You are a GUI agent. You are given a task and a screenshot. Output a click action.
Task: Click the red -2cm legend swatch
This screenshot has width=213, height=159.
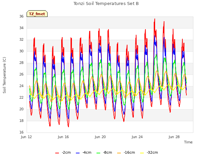click(x=57, y=153)
